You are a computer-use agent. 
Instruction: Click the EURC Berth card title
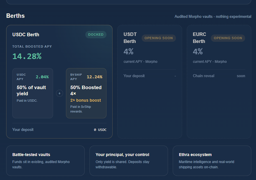[x=200, y=38]
